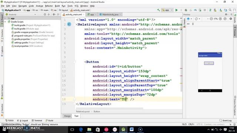237x133 pixels.
Task: Open the Terminal tool window
Action: point(37,120)
